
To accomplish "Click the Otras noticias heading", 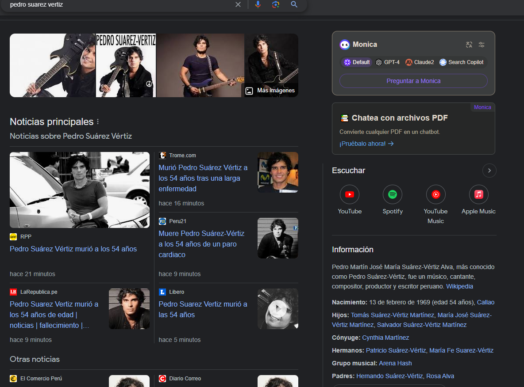I will [35, 359].
